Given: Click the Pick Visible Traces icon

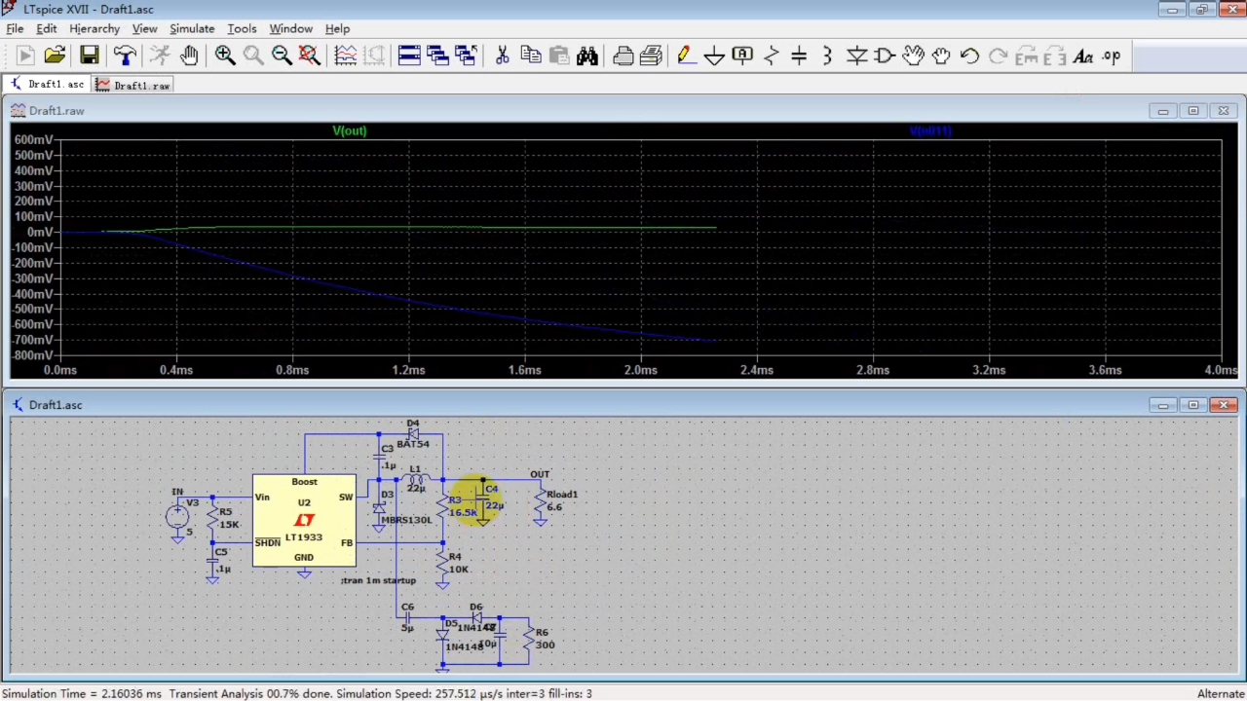Looking at the screenshot, I should [345, 55].
